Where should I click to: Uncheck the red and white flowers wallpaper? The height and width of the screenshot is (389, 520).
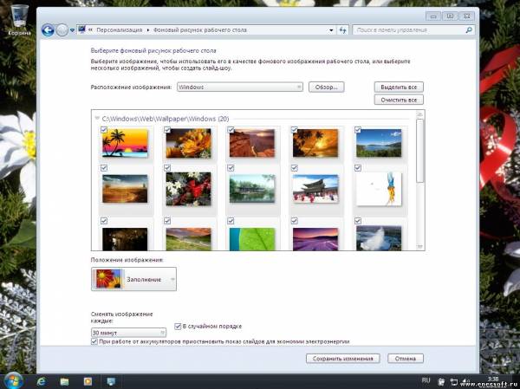click(167, 168)
